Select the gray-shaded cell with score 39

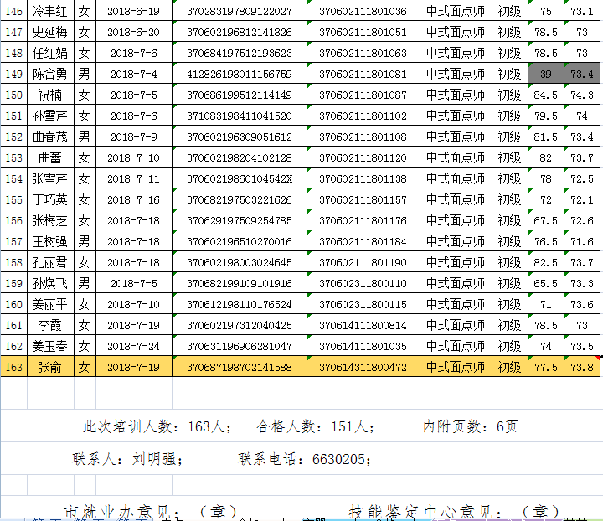click(x=545, y=74)
